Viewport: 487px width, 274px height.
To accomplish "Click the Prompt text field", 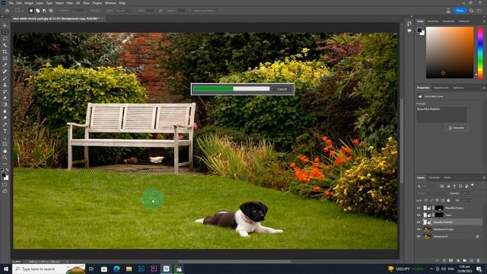I will click(441, 114).
